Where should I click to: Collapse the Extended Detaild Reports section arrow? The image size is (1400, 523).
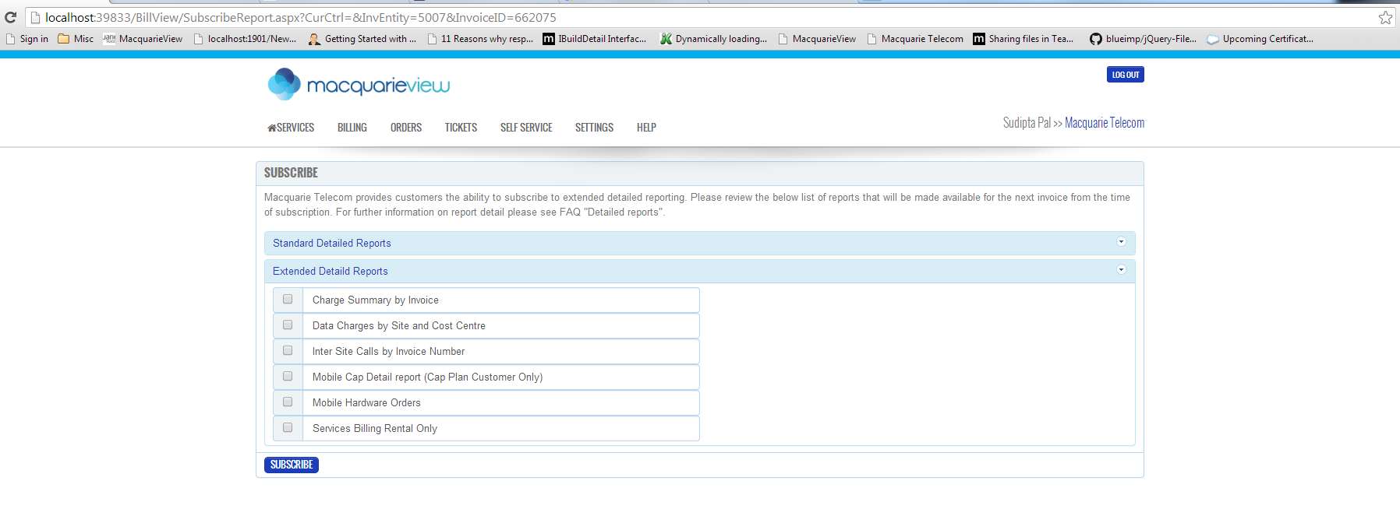[1121, 270]
